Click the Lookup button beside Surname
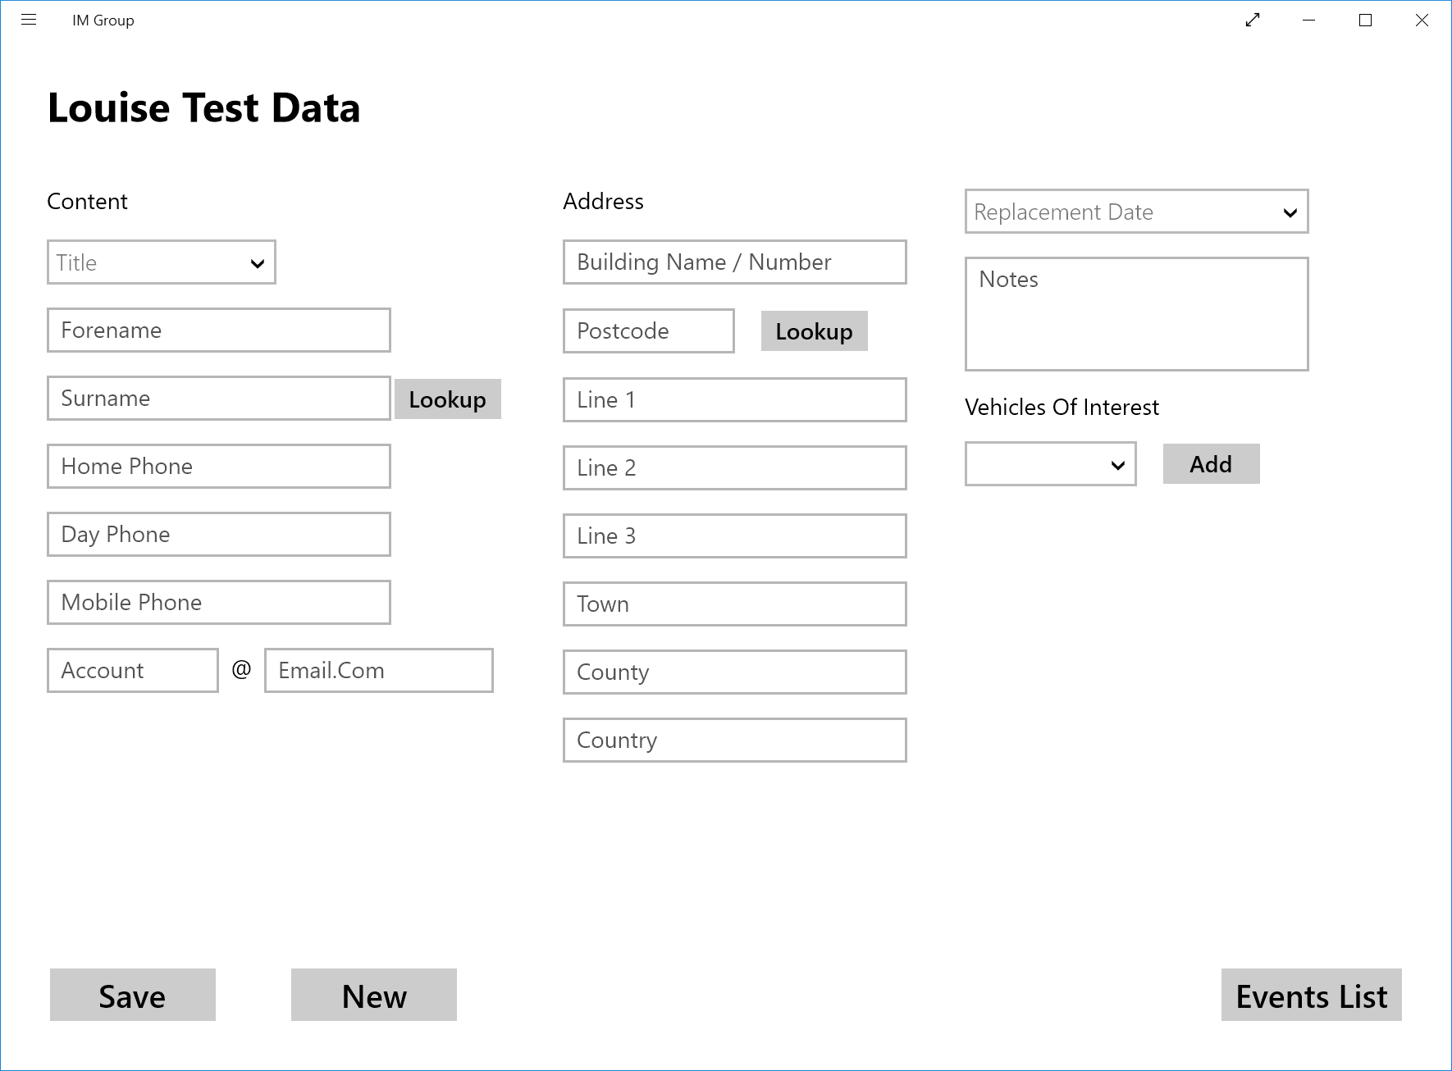 tap(447, 399)
